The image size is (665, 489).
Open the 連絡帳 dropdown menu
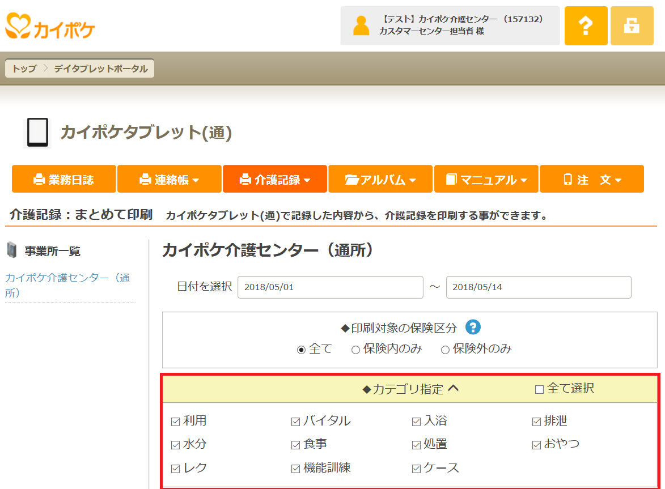[x=169, y=179]
